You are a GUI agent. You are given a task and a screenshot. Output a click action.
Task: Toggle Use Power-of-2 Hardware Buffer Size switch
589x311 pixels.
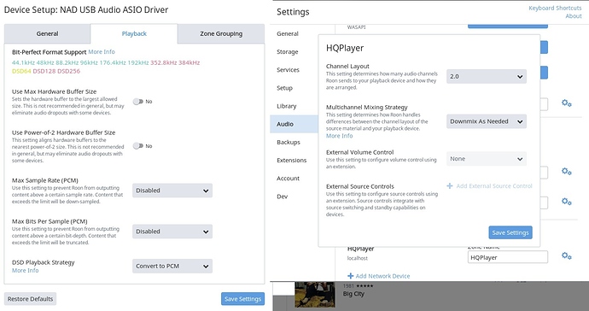pos(138,146)
